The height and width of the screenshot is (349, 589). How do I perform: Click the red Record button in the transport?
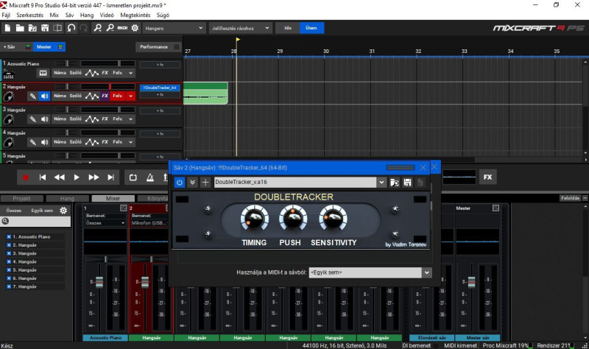(x=26, y=177)
